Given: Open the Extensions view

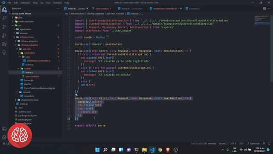Looking at the screenshot, I should [x=4, y=44].
